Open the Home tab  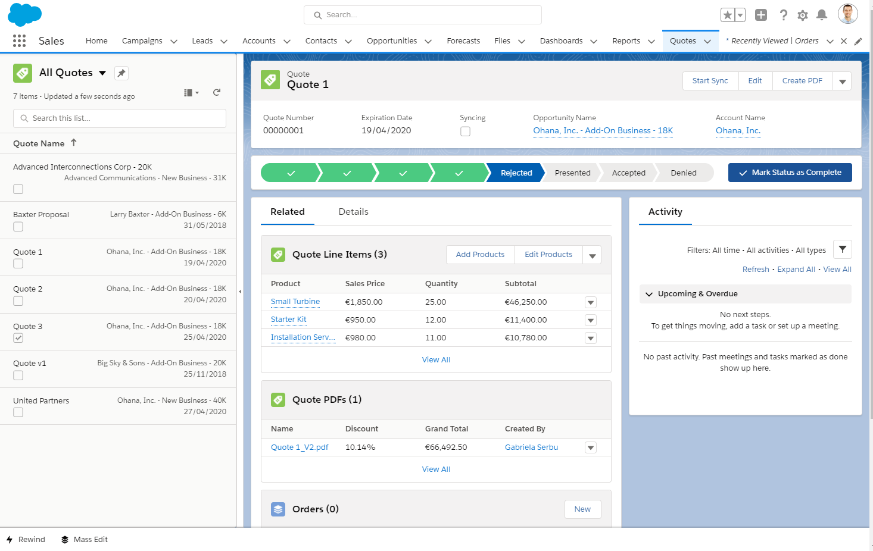[x=96, y=41]
